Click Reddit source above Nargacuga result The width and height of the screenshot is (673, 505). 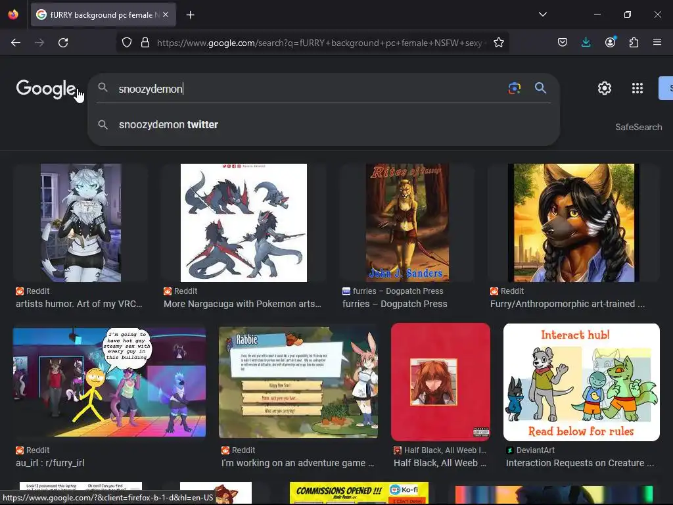click(x=180, y=291)
